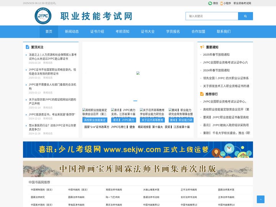
Task: Click the back-to-top arrow button
Action: pyautogui.click(x=261, y=199)
